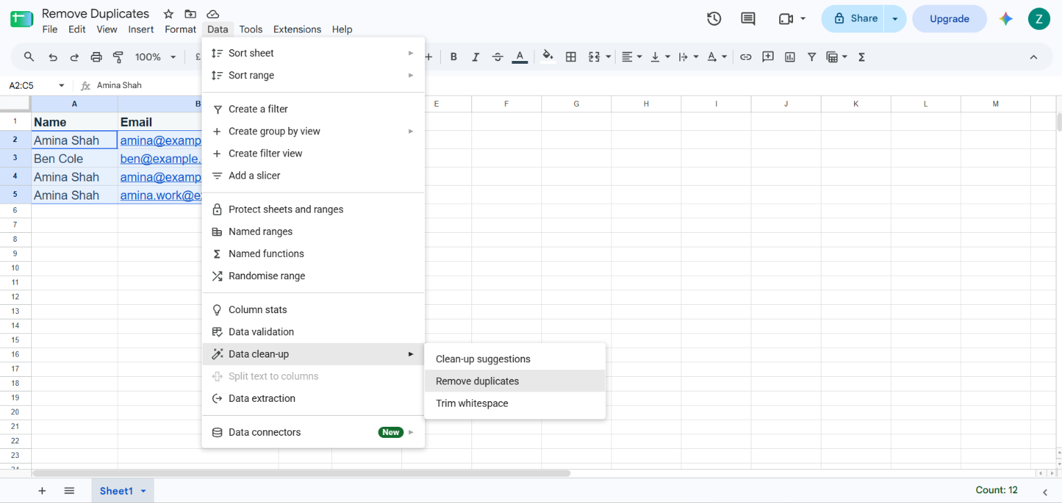
Task: Open the fill colour bucket
Action: [x=548, y=57]
